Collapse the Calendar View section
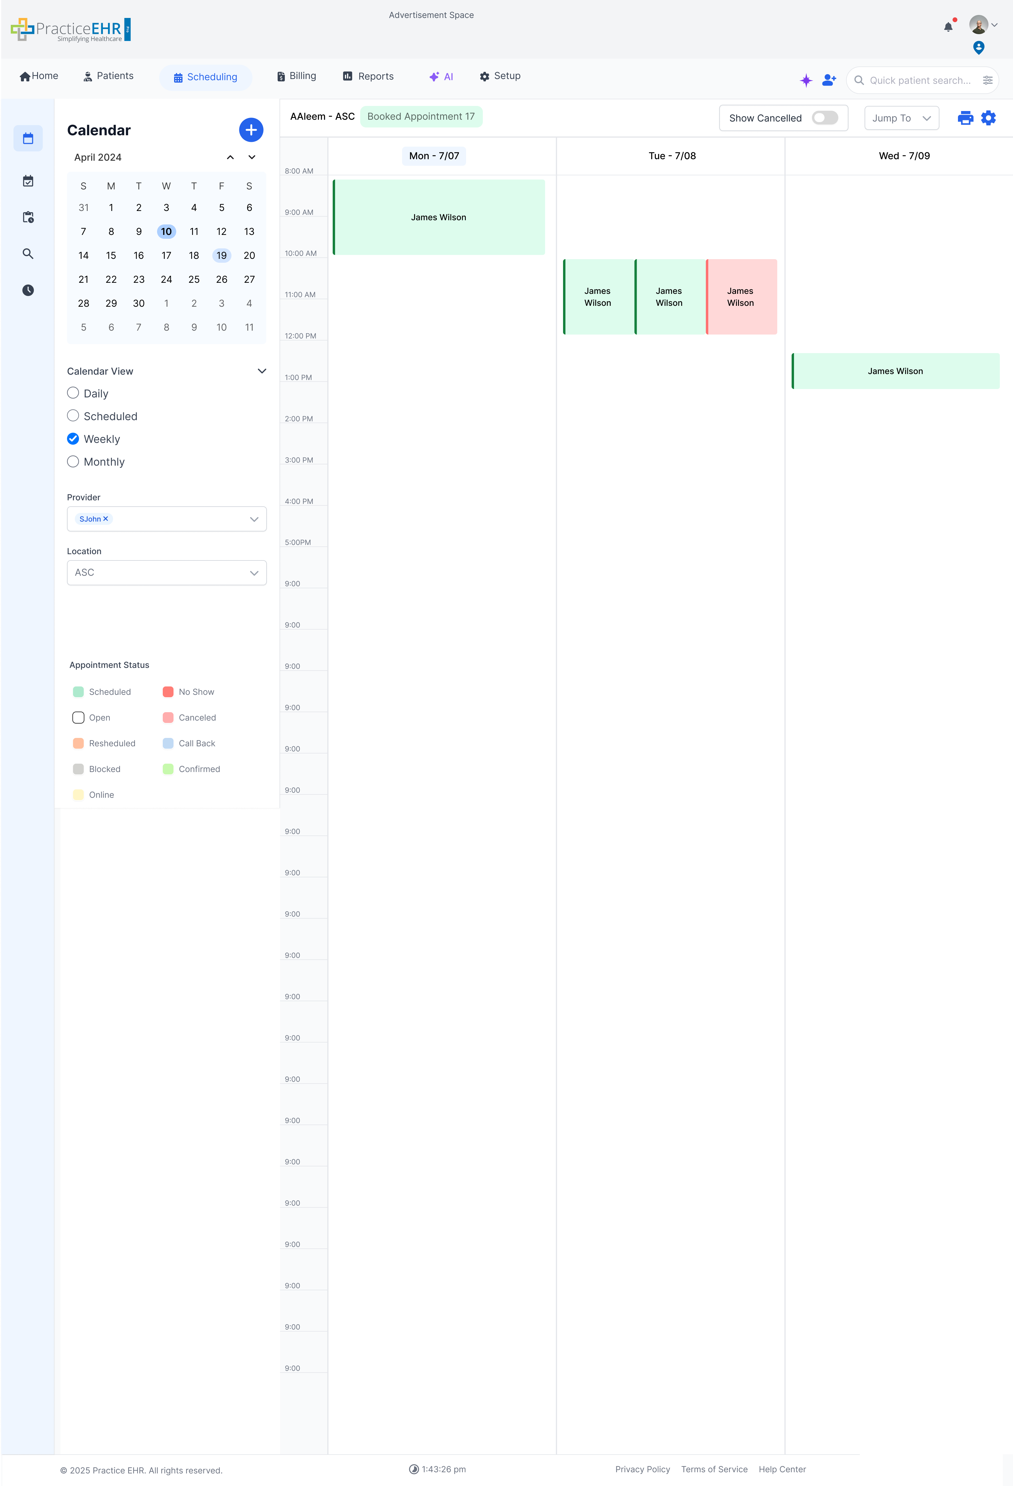The image size is (1013, 1486). tap(261, 371)
